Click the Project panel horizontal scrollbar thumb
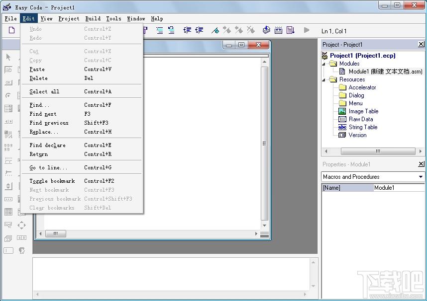The width and height of the screenshot is (427, 301). tap(378, 151)
